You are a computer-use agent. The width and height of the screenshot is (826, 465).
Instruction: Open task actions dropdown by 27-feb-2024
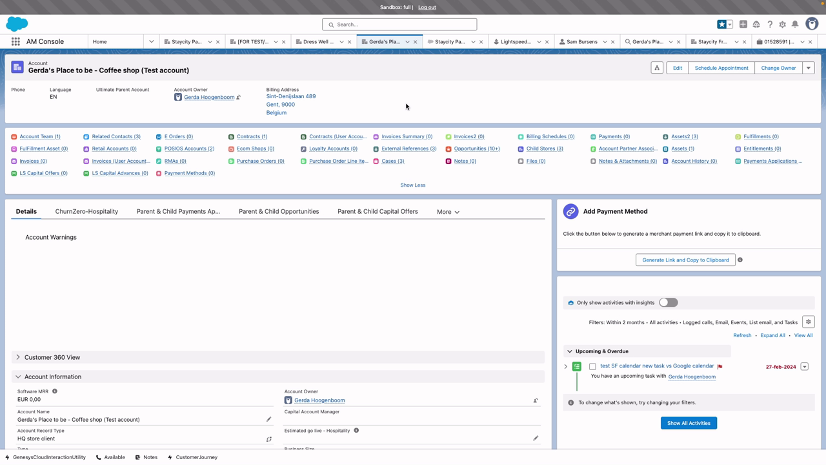pos(804,367)
